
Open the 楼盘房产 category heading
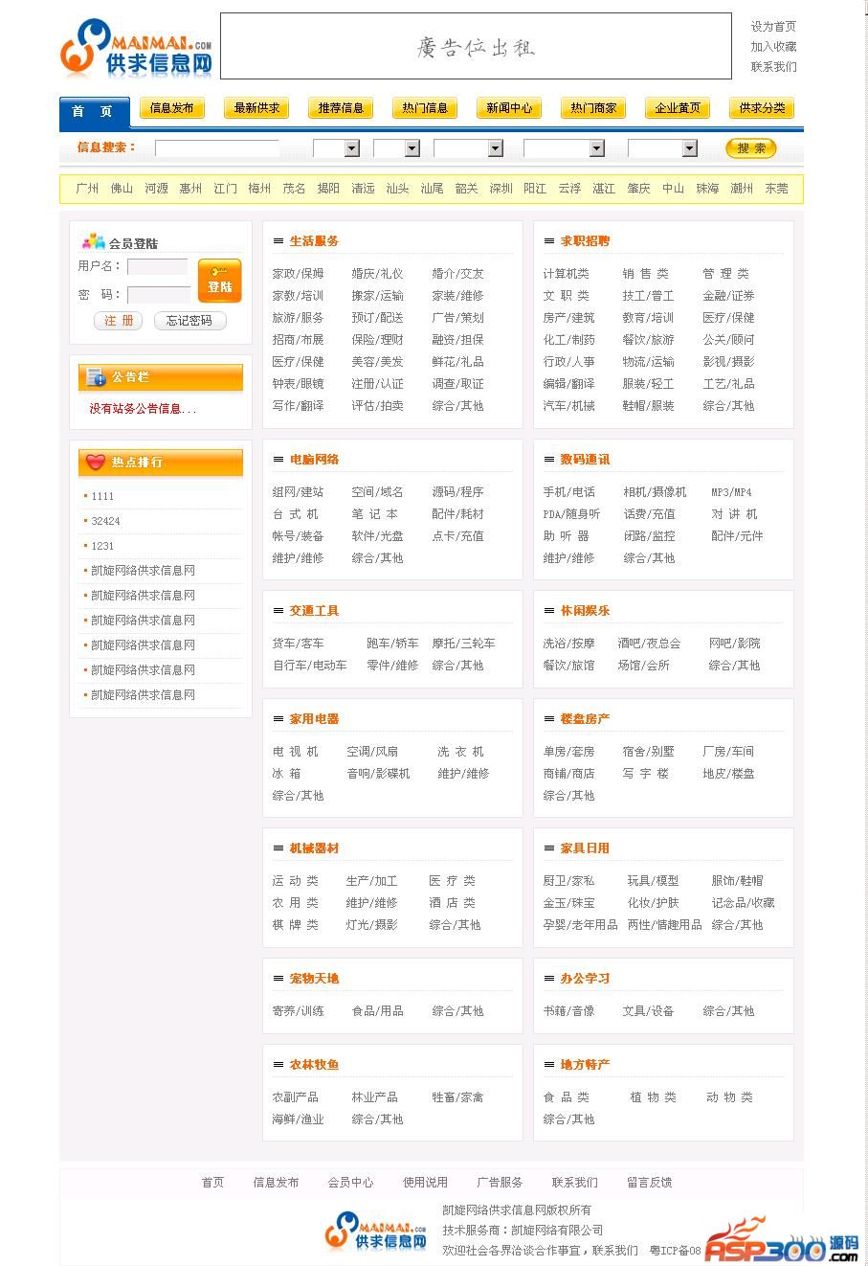(585, 719)
